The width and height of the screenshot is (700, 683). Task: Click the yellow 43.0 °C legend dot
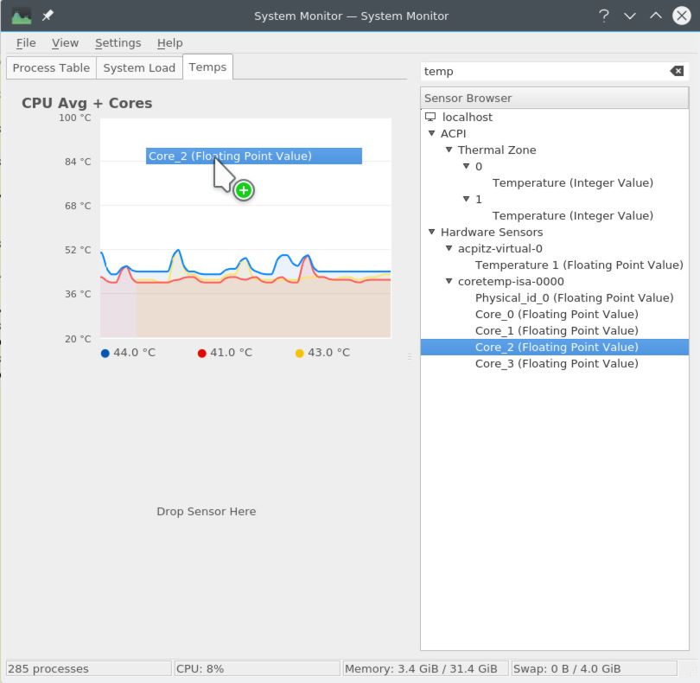[x=300, y=354]
